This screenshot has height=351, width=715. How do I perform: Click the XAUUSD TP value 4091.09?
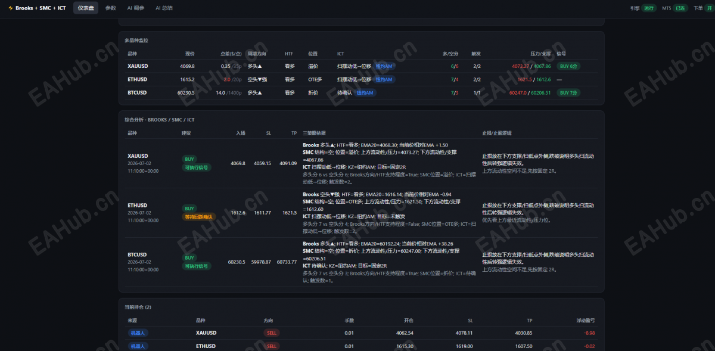(287, 163)
